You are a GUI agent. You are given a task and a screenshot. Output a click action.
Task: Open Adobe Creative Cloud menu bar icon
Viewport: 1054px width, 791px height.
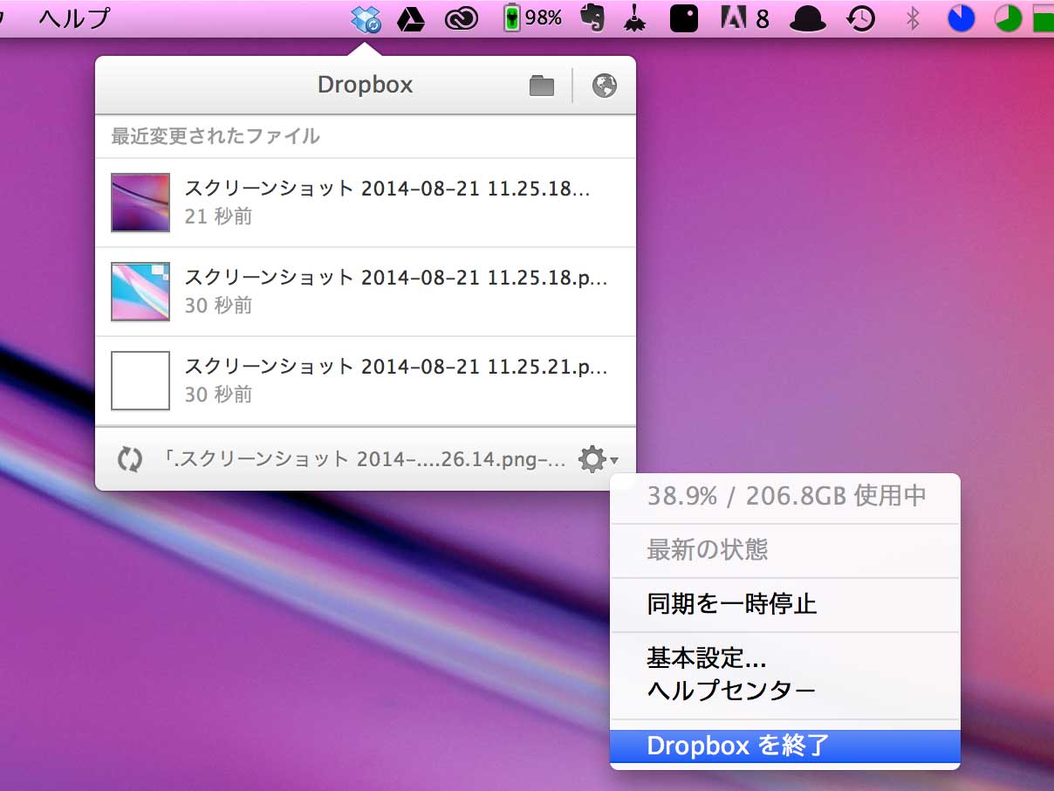(x=461, y=18)
